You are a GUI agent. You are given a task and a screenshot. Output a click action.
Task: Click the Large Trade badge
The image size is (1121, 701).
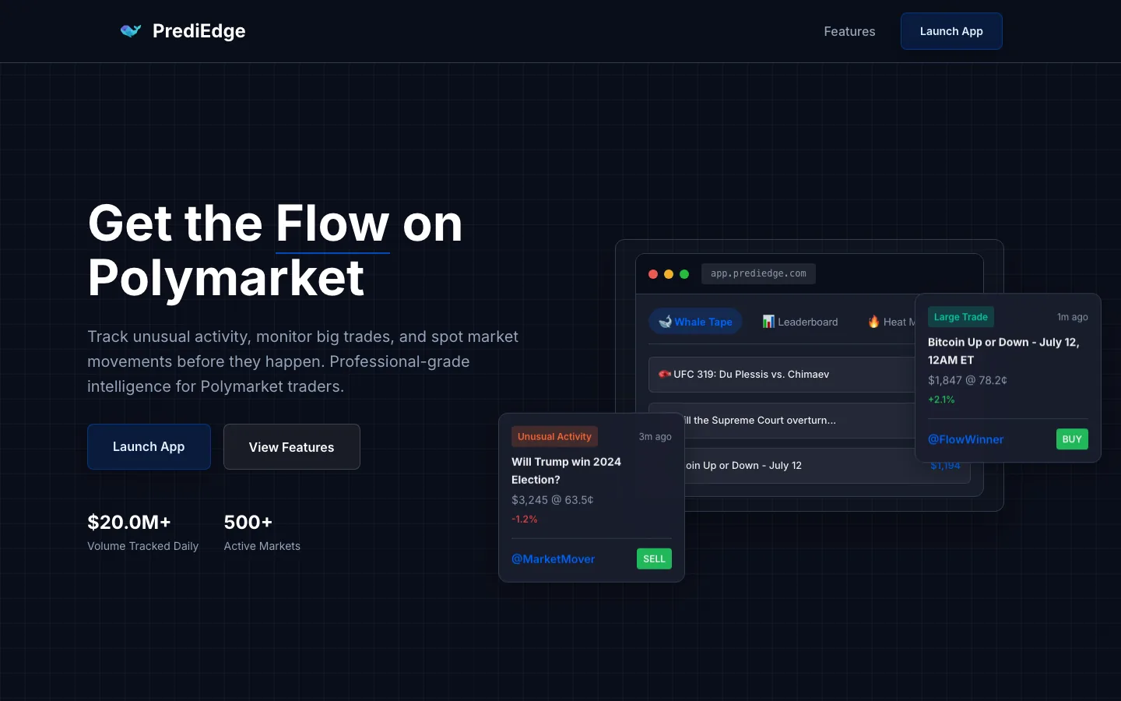click(961, 317)
